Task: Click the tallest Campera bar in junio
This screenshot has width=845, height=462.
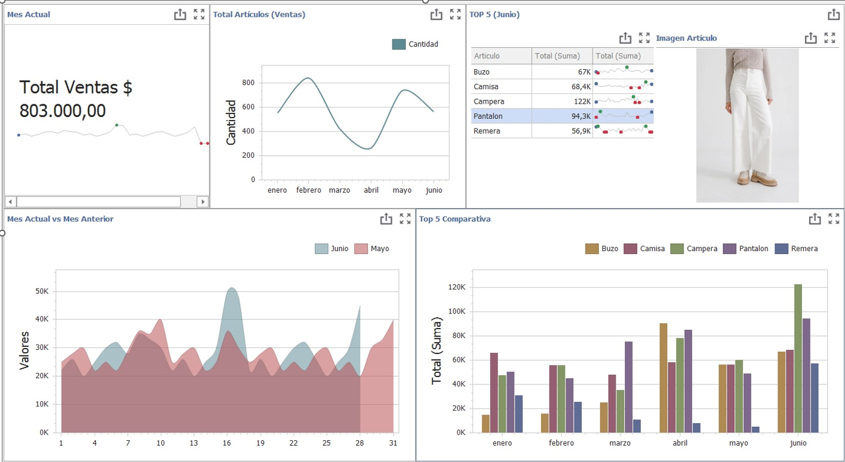Action: [x=798, y=358]
